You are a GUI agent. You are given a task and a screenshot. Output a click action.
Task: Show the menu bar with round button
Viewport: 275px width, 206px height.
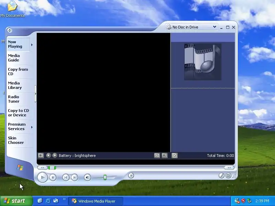coord(10,30)
